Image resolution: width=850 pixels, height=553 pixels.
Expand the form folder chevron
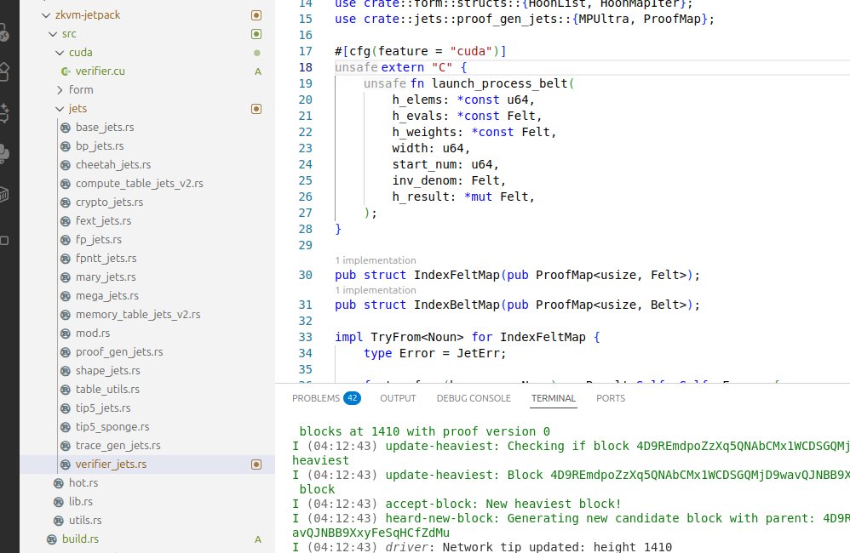click(x=60, y=90)
